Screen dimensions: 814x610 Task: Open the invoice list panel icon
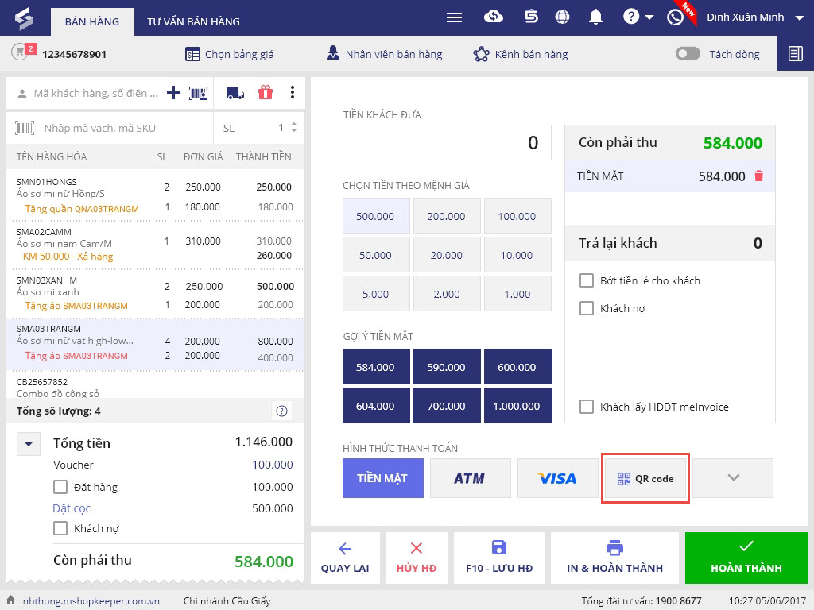coord(795,53)
